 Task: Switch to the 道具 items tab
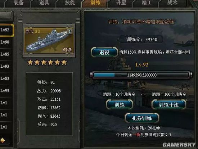[44, 3]
